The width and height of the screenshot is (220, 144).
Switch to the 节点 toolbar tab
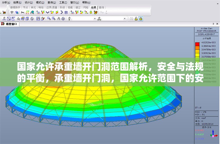[x=26, y=7]
